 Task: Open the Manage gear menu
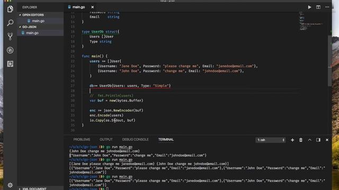tap(10, 185)
